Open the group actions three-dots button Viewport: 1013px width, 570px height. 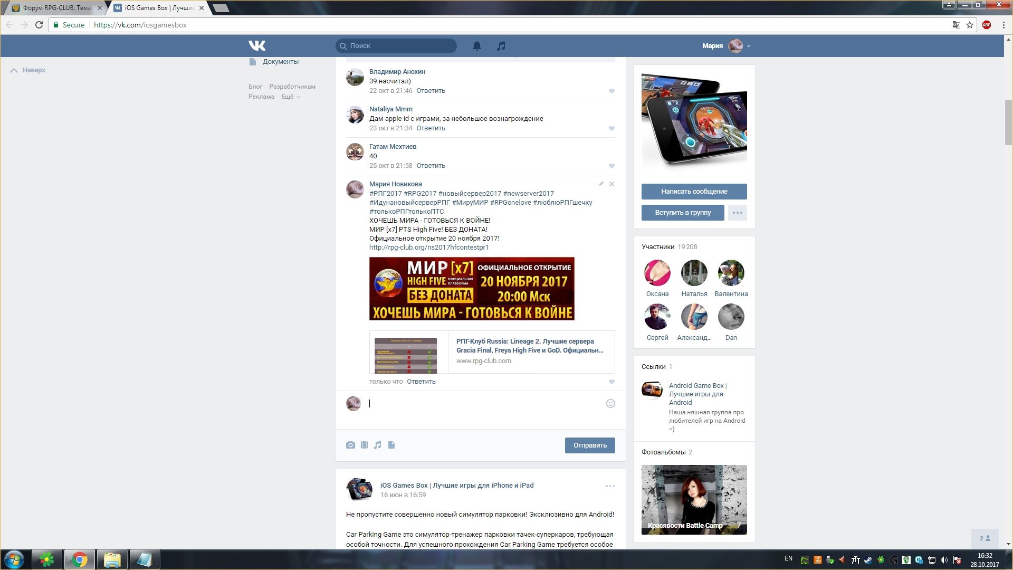737,213
